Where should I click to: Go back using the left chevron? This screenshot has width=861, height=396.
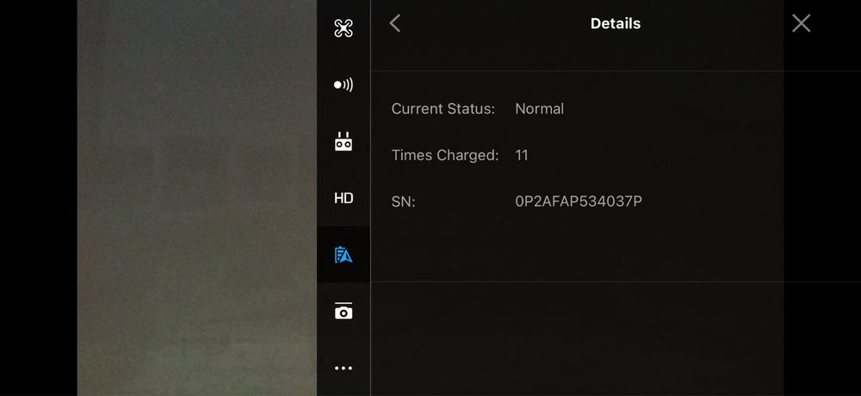coord(395,23)
